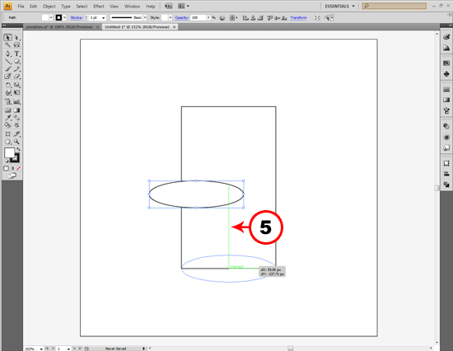Open the Object menu

pos(49,6)
